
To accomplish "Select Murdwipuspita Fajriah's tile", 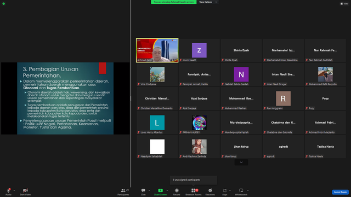I will pos(241,123).
